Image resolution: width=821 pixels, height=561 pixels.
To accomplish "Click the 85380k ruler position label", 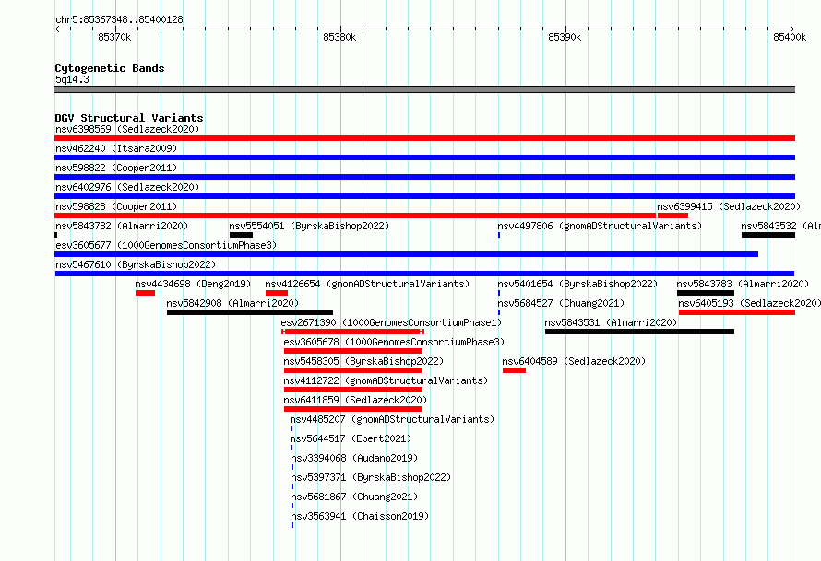I will point(339,37).
